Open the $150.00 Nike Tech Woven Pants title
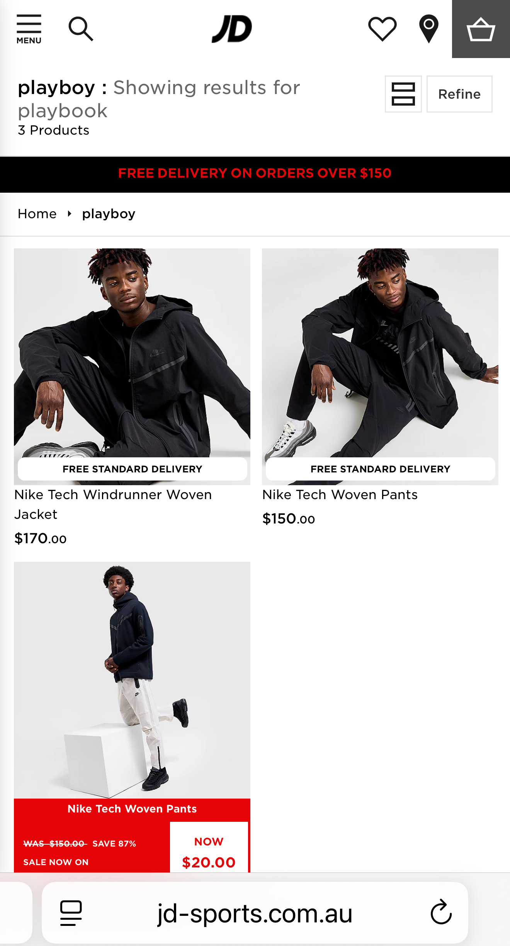 [340, 495]
